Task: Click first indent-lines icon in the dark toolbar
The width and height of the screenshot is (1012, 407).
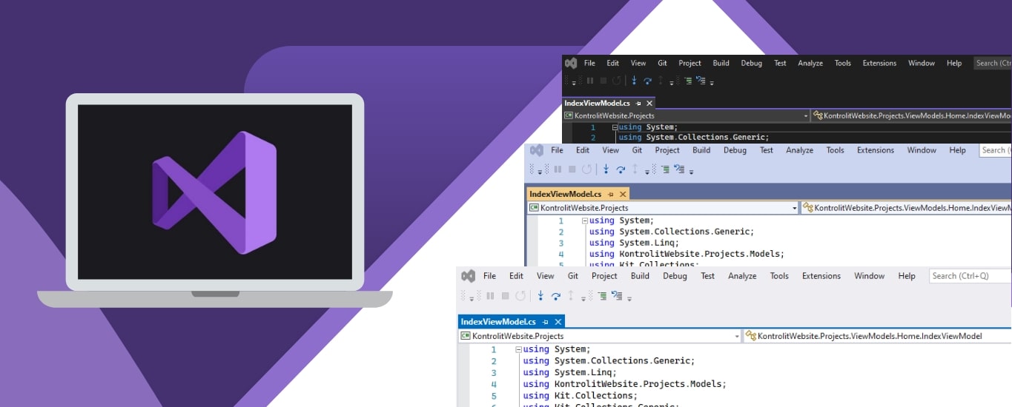Action: (x=689, y=81)
